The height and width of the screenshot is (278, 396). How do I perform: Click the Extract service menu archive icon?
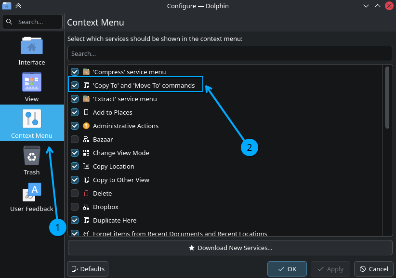tap(86, 99)
